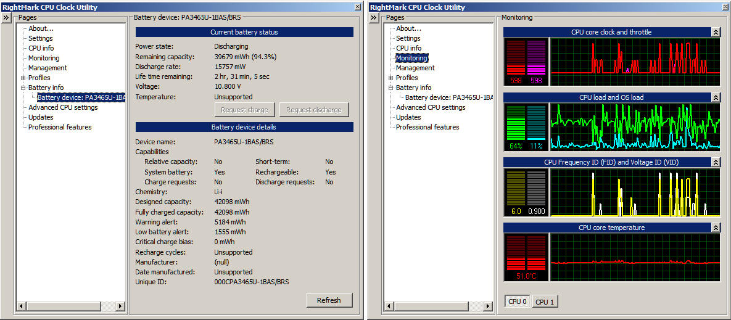Collapse CPU core temperature graph
The image size is (731, 320).
tap(715, 228)
